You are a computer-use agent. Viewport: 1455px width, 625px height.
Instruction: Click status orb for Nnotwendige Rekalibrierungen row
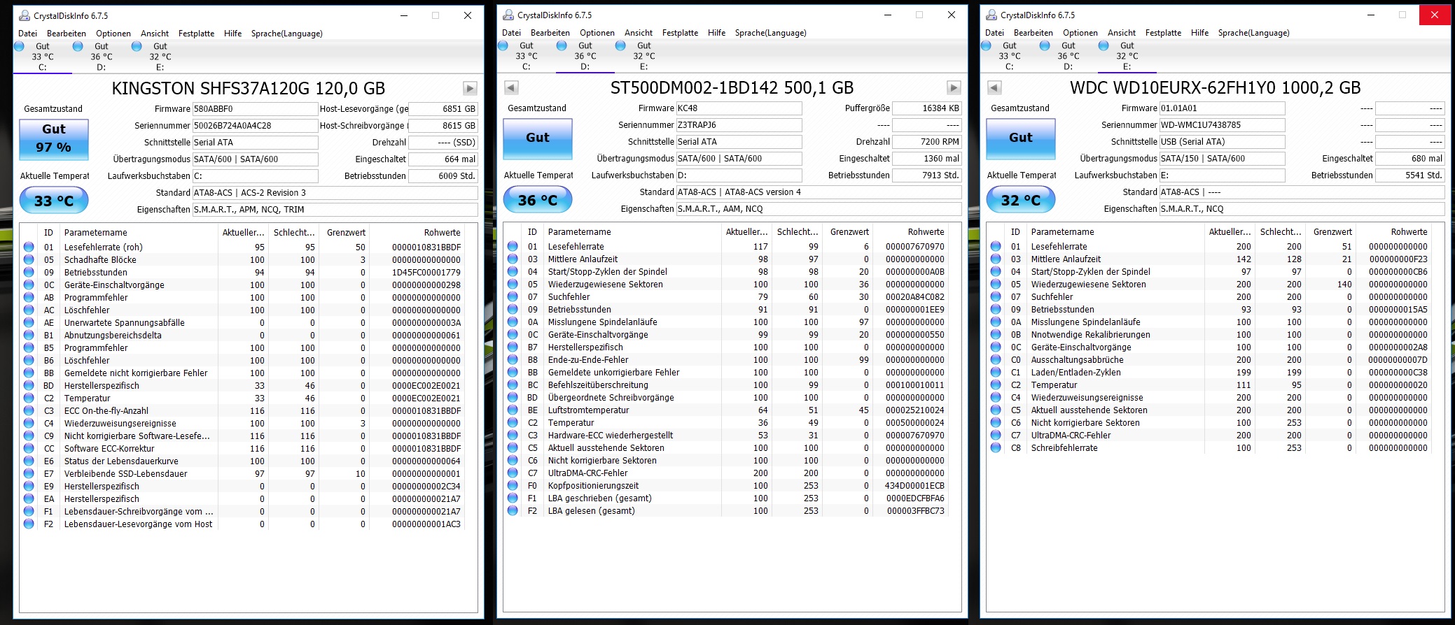click(x=996, y=334)
